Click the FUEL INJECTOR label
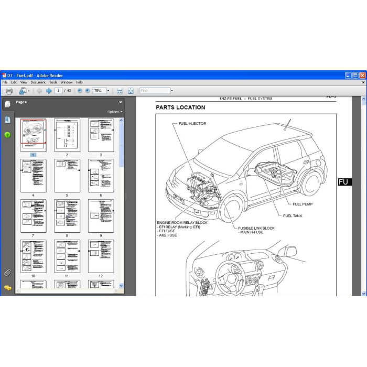This screenshot has height=367, width=367. click(x=192, y=124)
